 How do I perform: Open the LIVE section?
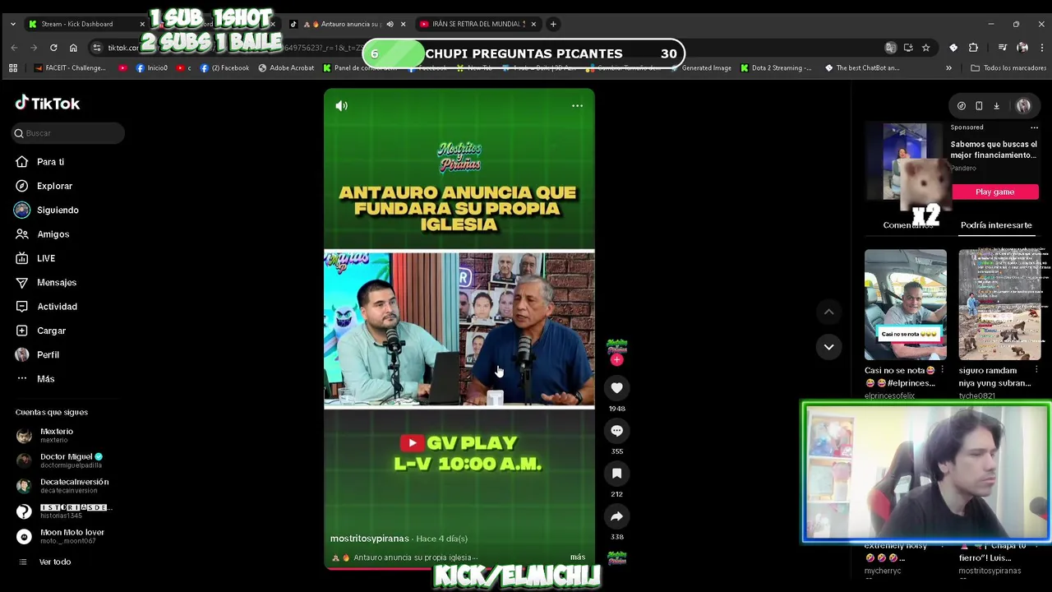[46, 258]
